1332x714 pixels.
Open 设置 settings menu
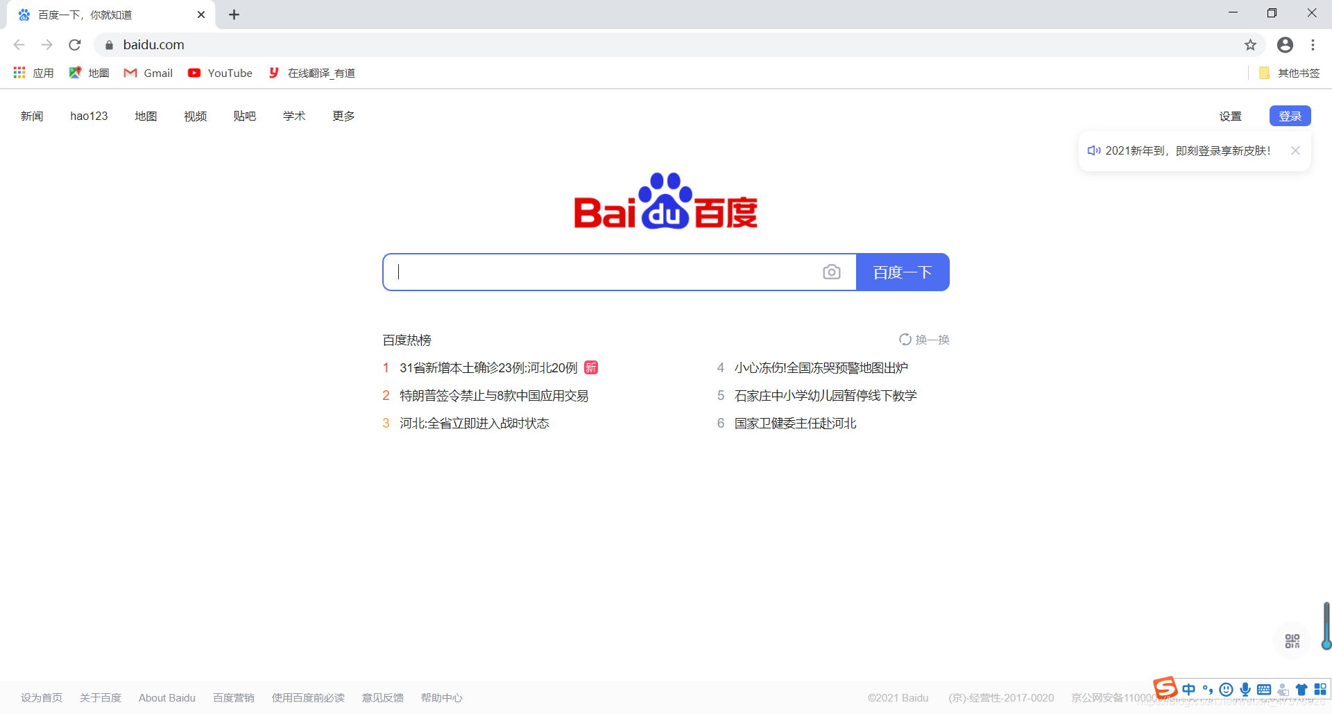click(1230, 116)
